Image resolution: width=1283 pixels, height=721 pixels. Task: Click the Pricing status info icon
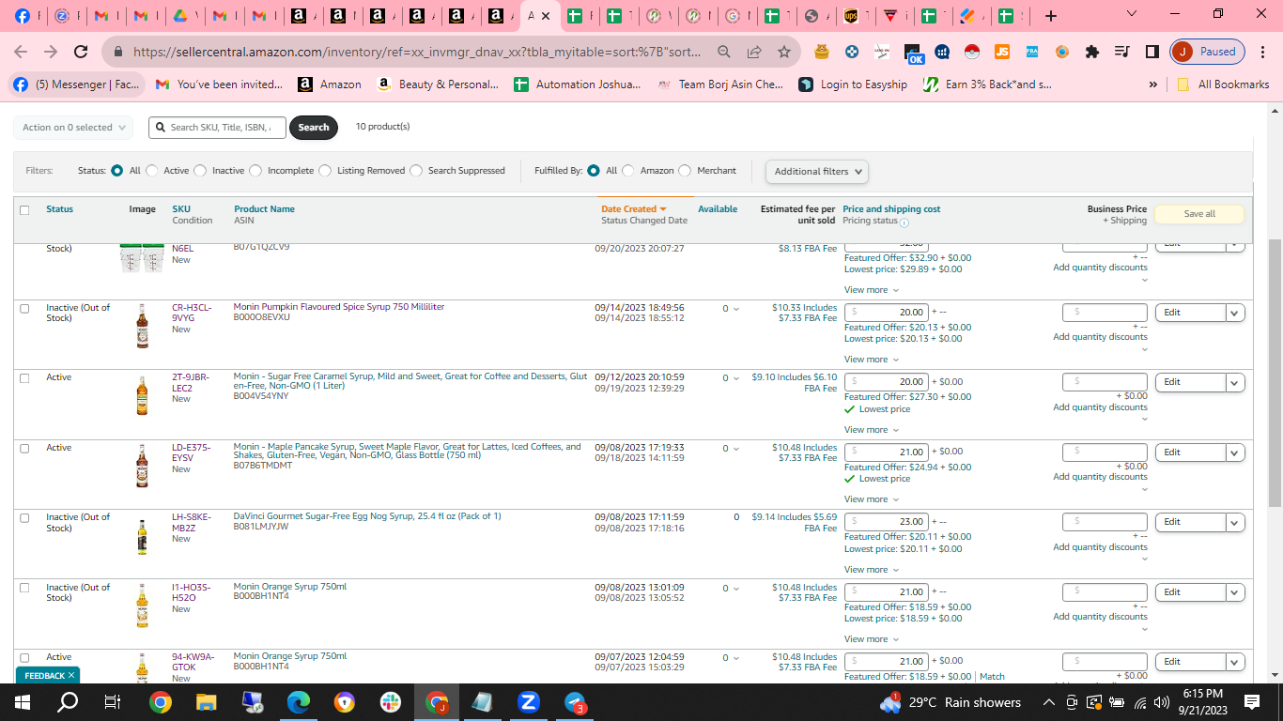904,223
